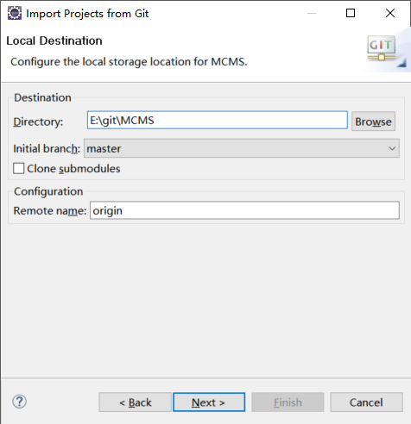Viewport: 411px width, 424px height.
Task: Maximize the Import Projects dialog
Action: click(x=351, y=13)
